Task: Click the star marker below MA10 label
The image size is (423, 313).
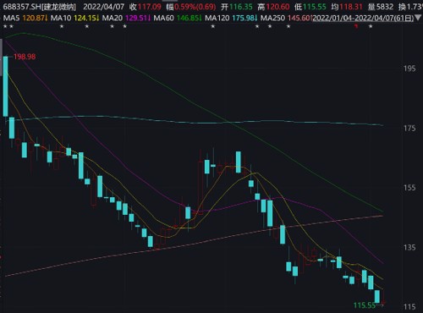Action: 62,26
